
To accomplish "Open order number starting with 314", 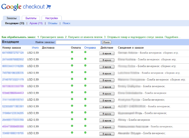I will click(x=13, y=100).
